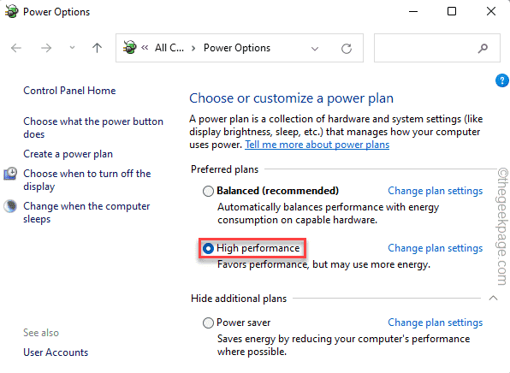Image resolution: width=510 pixels, height=373 pixels.
Task: Click the Forward navigation arrow
Action: [x=46, y=48]
